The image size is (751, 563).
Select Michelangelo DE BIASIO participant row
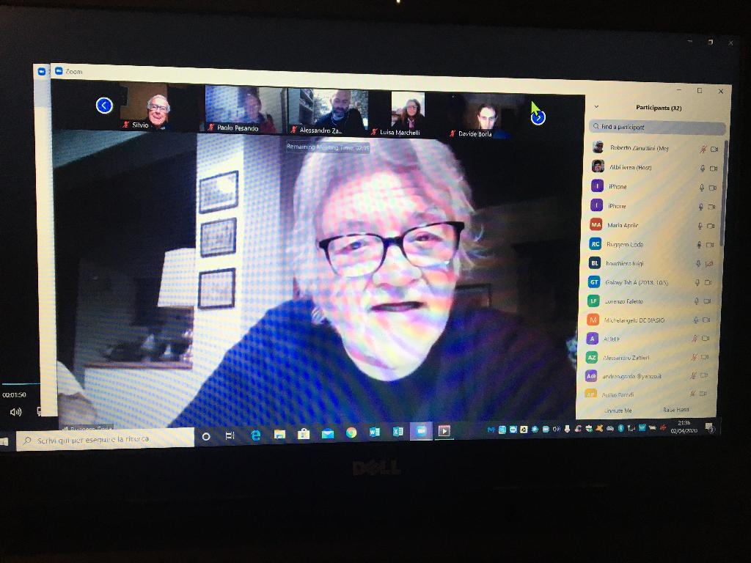tap(648, 320)
